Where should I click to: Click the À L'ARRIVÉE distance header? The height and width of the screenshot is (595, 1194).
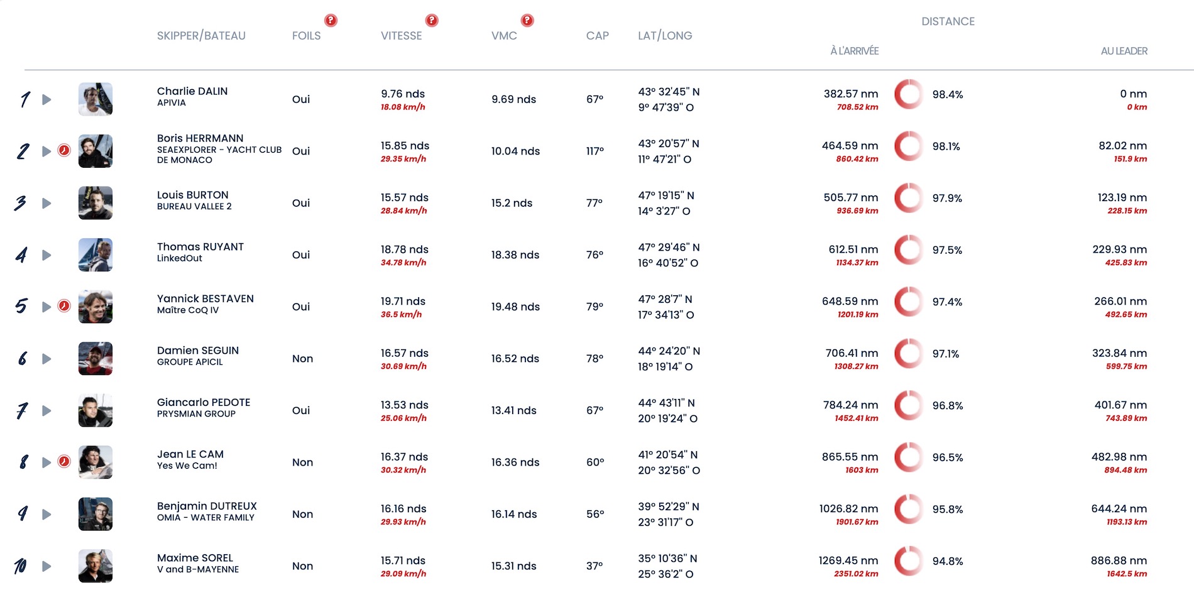(854, 51)
